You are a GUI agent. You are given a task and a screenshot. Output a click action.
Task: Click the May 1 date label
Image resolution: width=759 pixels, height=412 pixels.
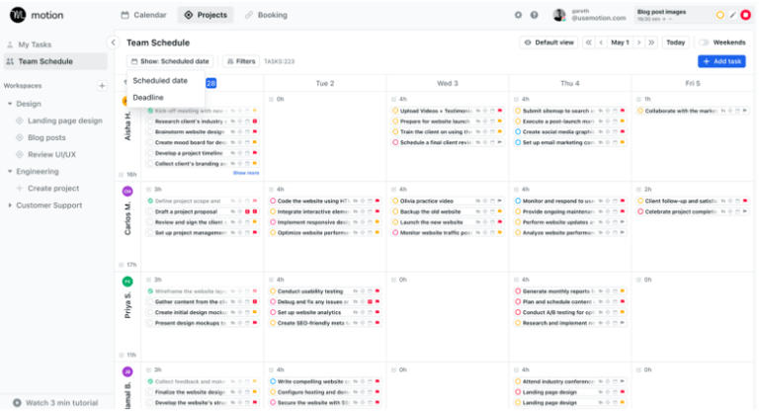[x=620, y=42]
